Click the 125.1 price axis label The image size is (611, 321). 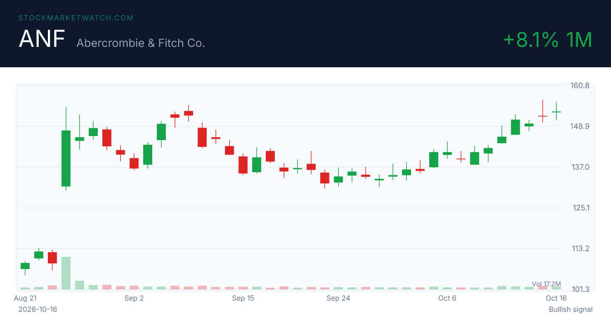[x=580, y=208]
